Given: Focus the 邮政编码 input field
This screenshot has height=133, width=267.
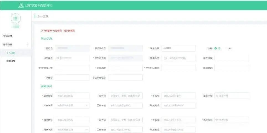Looking at the screenshot, I should click(x=232, y=68).
